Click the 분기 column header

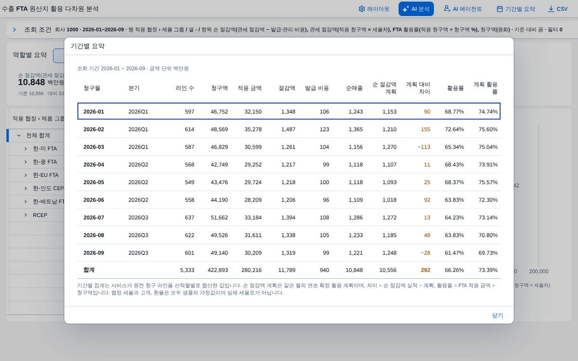[134, 88]
